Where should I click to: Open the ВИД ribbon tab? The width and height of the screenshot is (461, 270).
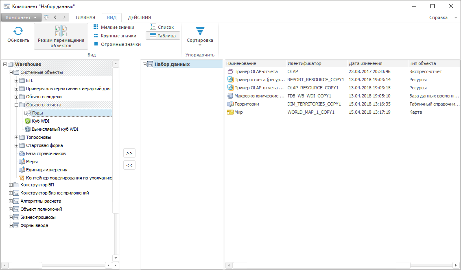[112, 17]
